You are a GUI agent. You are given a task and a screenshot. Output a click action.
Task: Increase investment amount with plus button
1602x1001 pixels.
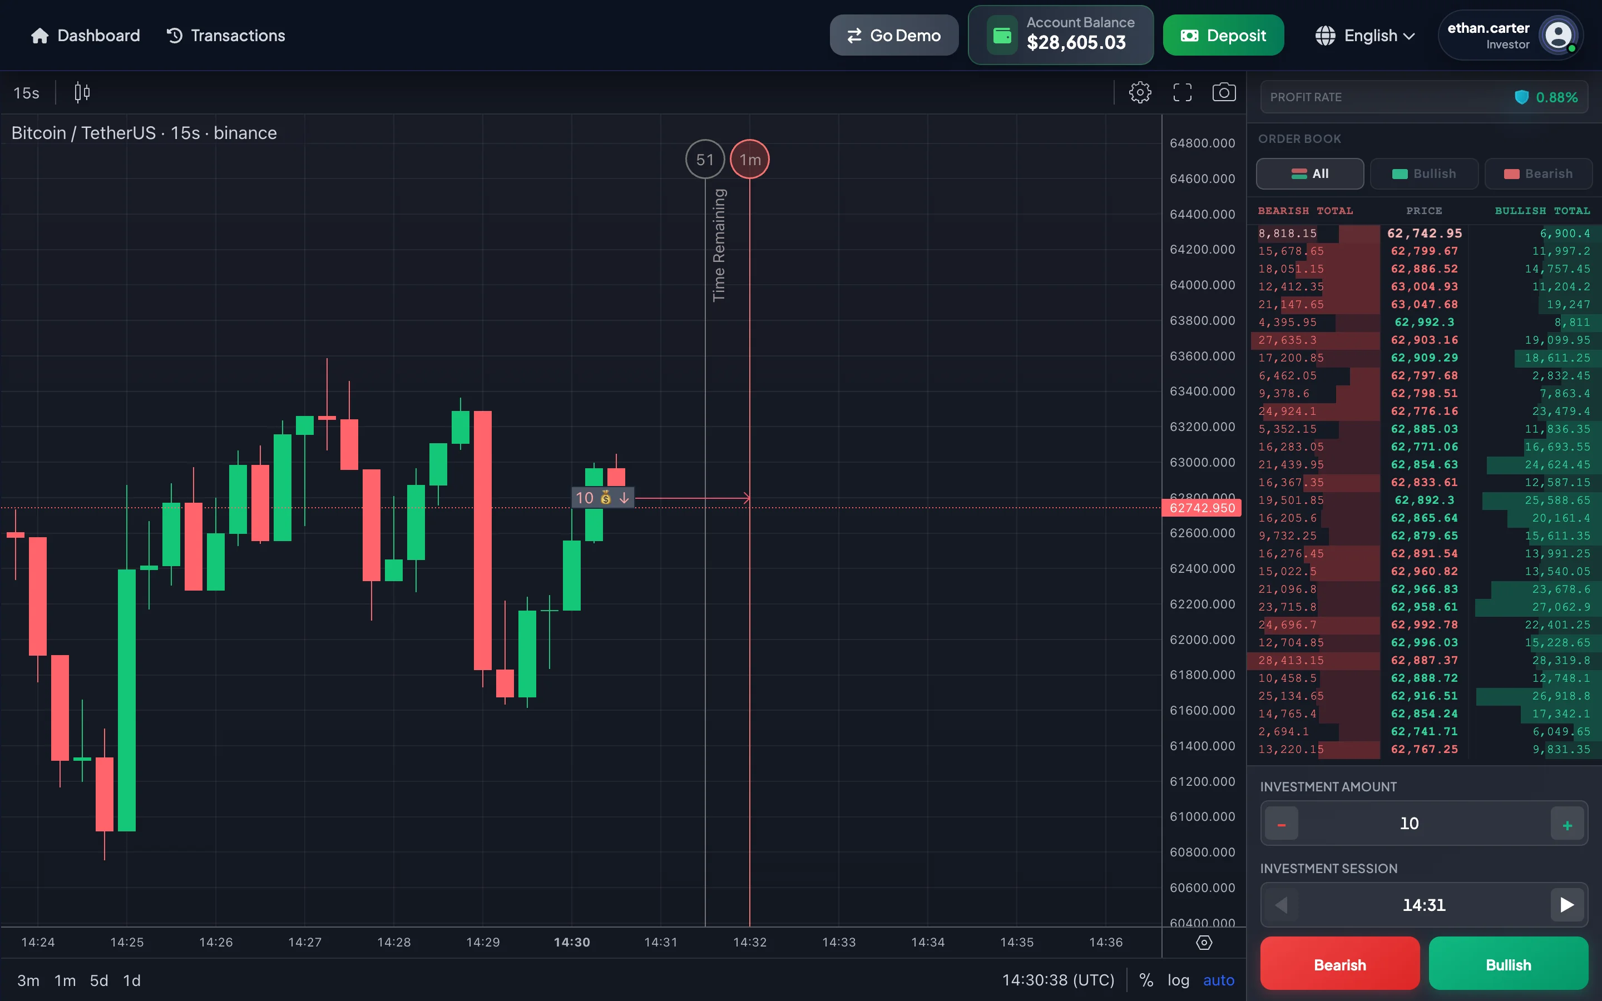tap(1567, 824)
